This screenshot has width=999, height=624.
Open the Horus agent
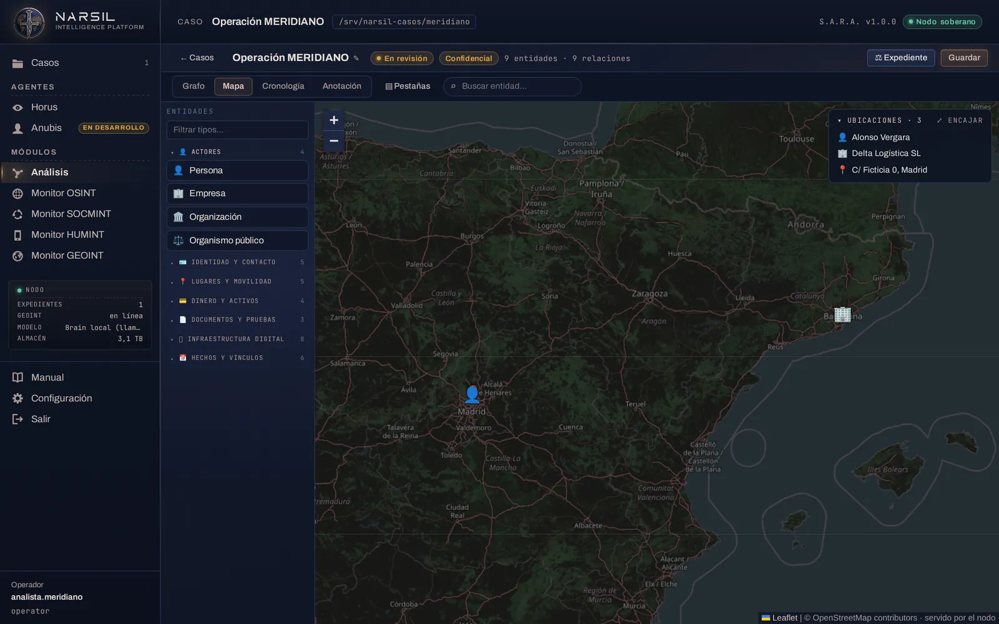[80, 107]
